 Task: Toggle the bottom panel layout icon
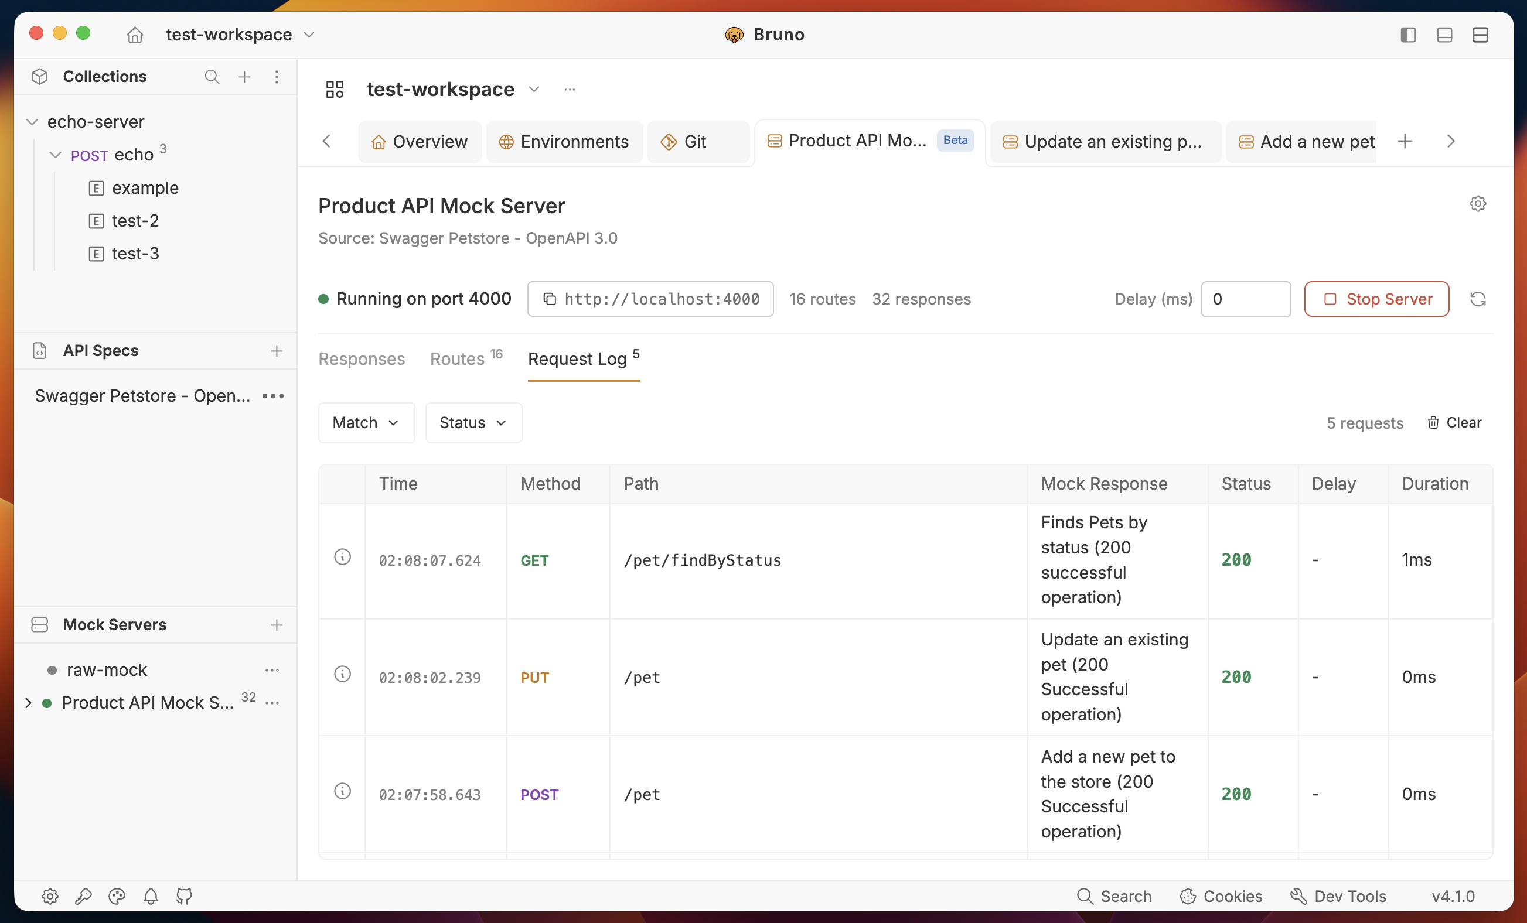[x=1444, y=35]
